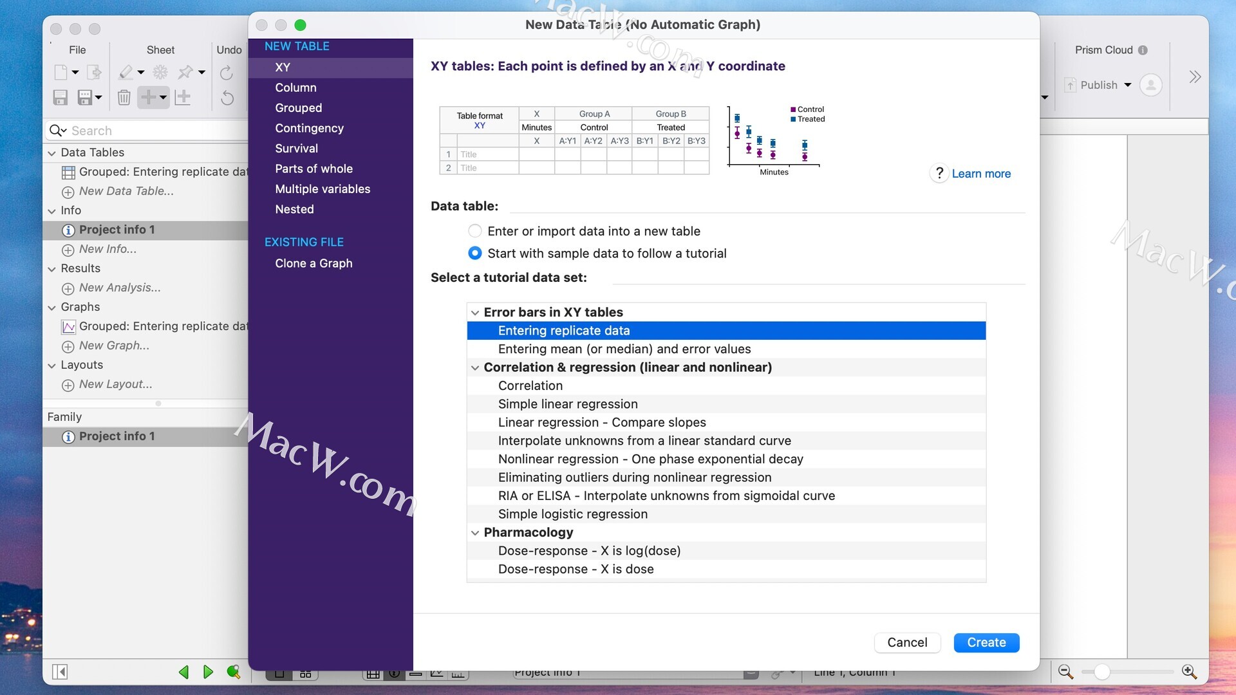1236x695 pixels.
Task: Open the Save As dropdown arrow
Action: pos(98,98)
